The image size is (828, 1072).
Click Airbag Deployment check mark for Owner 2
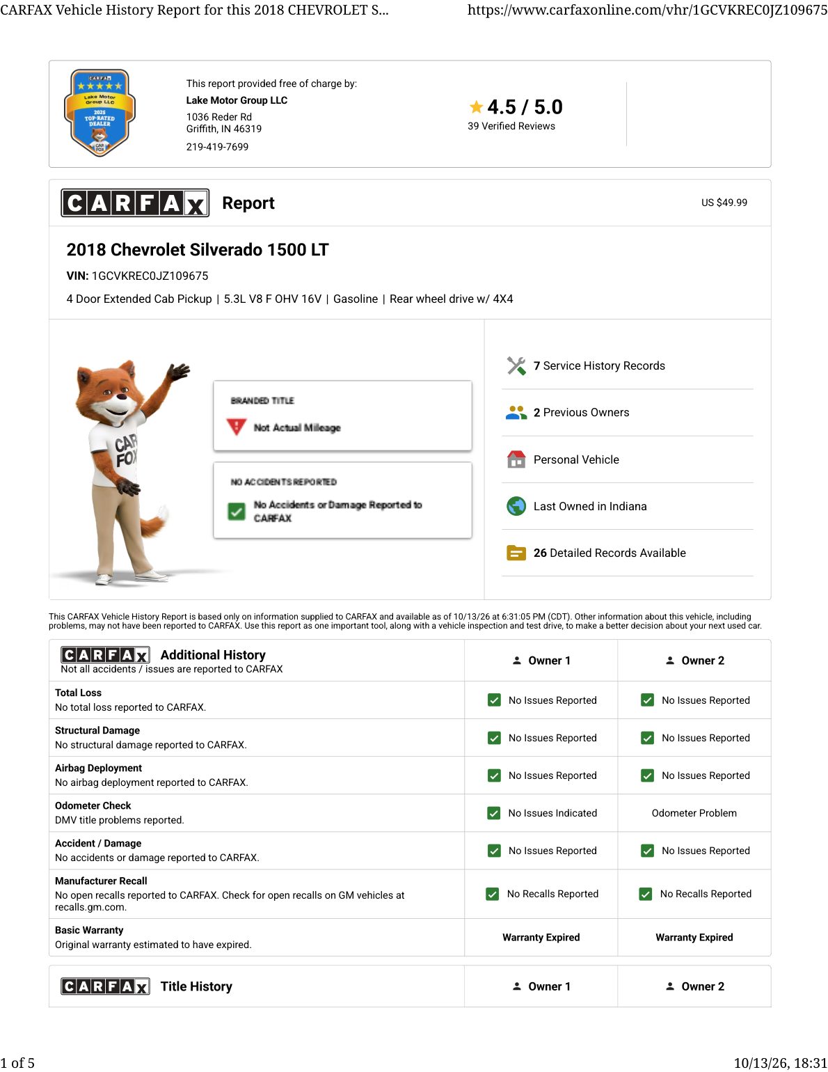(x=647, y=775)
